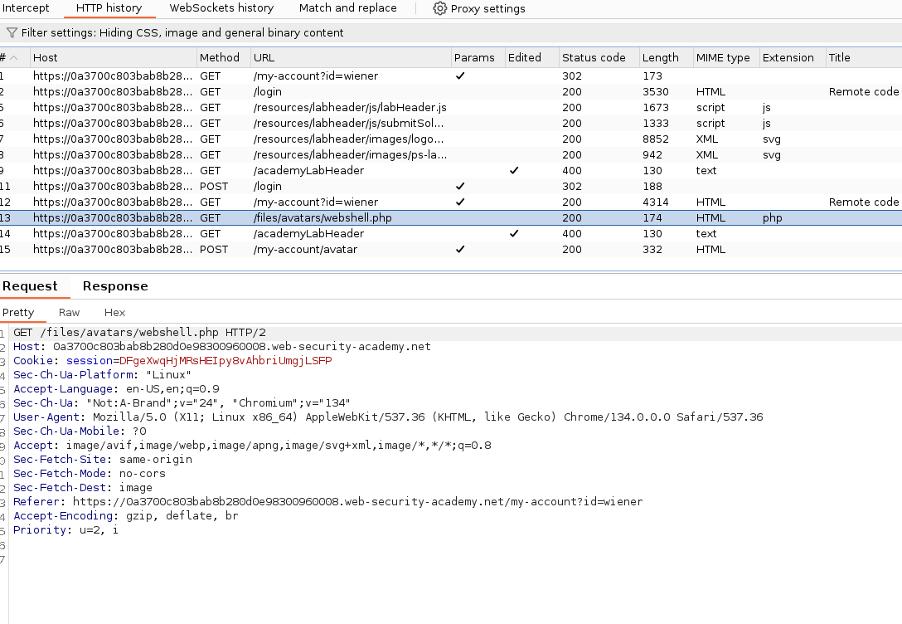
Task: Open the Intercept tab
Action: pos(26,8)
